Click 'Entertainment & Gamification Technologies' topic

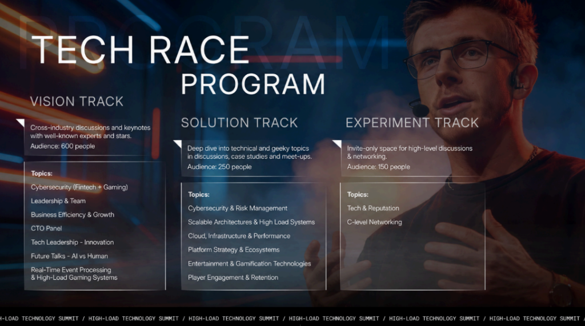(250, 264)
